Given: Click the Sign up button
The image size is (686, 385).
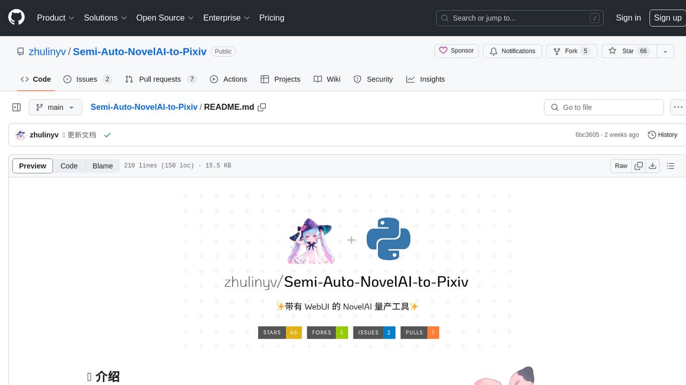Looking at the screenshot, I should pyautogui.click(x=667, y=18).
